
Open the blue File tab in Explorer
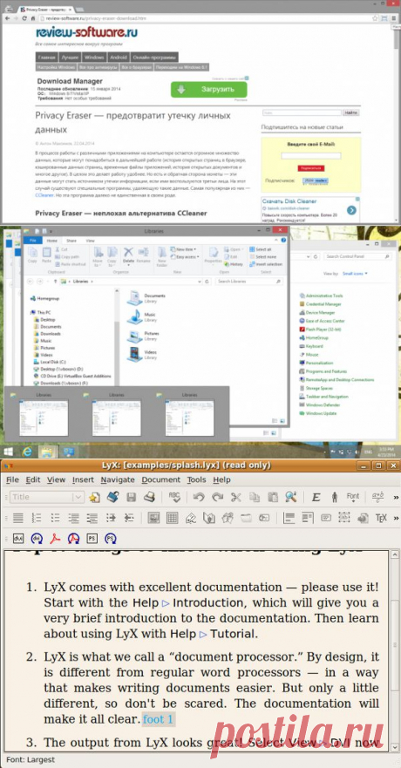click(33, 241)
